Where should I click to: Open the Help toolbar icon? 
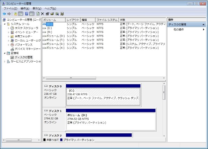coord(27,14)
